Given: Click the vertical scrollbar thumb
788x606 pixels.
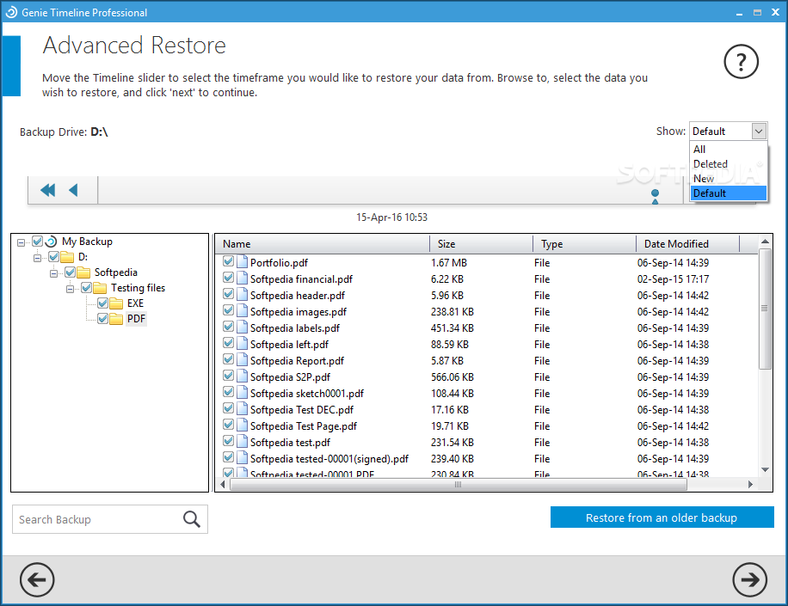Looking at the screenshot, I should coord(765,309).
